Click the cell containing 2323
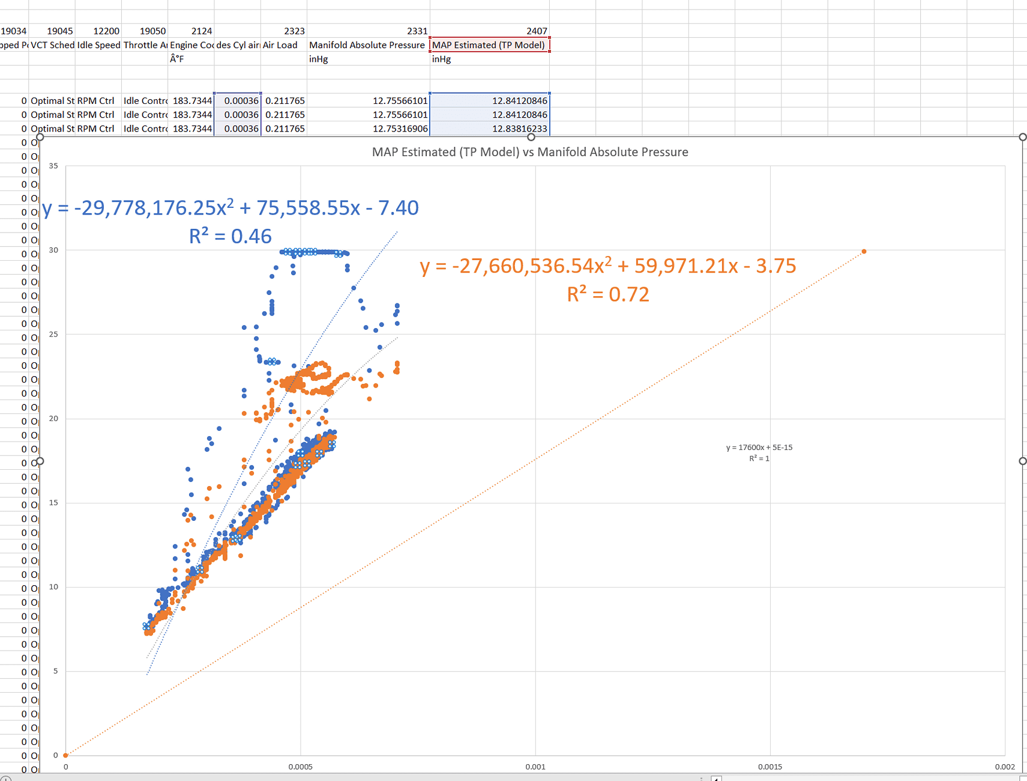 (x=284, y=31)
